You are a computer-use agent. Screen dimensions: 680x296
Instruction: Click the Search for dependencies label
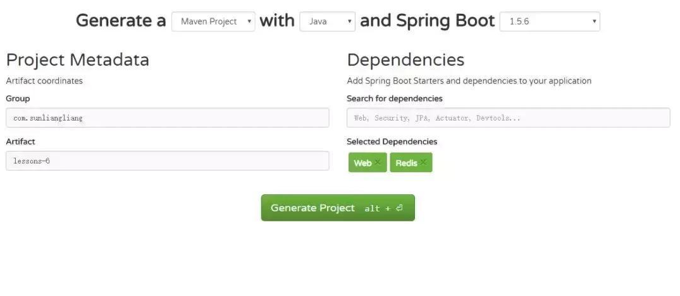(x=395, y=98)
